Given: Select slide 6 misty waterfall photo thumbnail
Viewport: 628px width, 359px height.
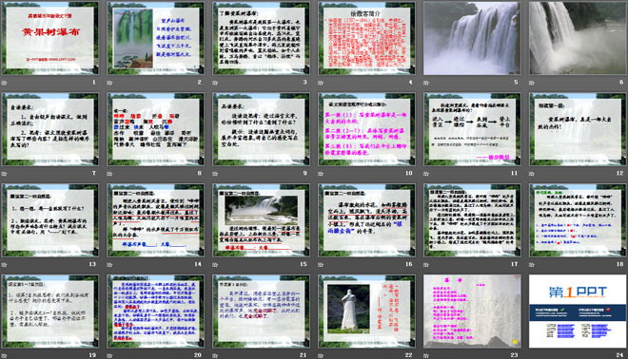Looking at the screenshot, I should pos(578,38).
